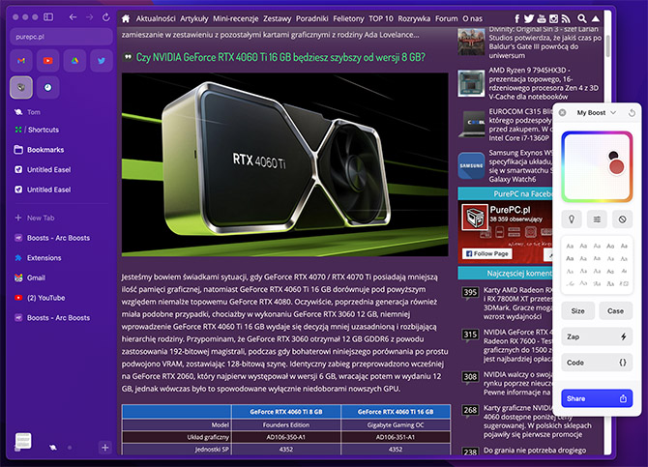Select the first font sample in grid
This screenshot has height=467, width=648.
pyautogui.click(x=570, y=246)
